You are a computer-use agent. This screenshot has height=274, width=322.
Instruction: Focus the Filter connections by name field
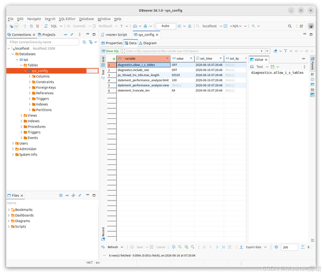43,42
